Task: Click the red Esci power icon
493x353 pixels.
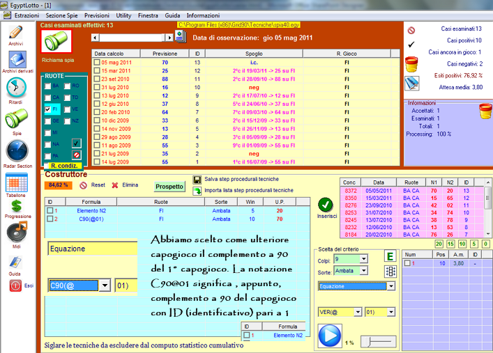Action: tap(15, 285)
